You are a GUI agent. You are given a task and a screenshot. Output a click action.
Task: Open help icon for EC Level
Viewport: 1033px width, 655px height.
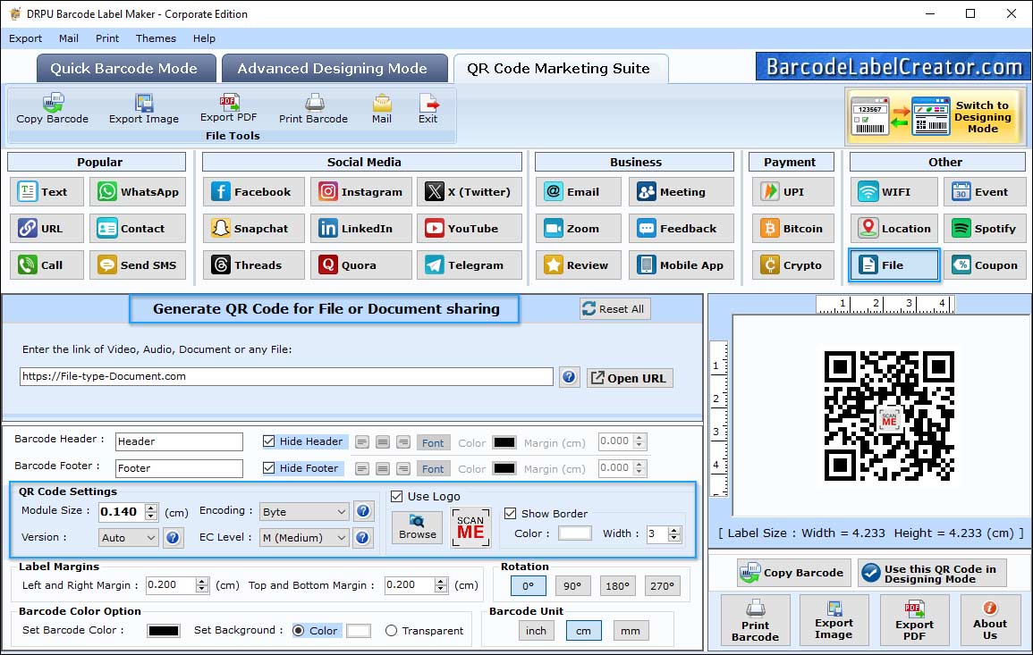tap(362, 538)
